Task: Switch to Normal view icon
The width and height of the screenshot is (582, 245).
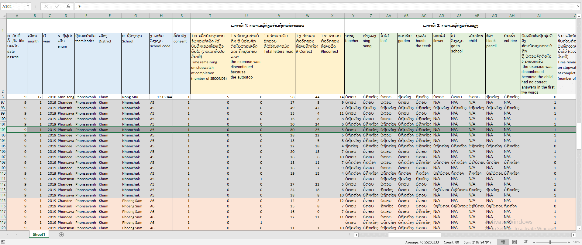Action: pos(503,242)
